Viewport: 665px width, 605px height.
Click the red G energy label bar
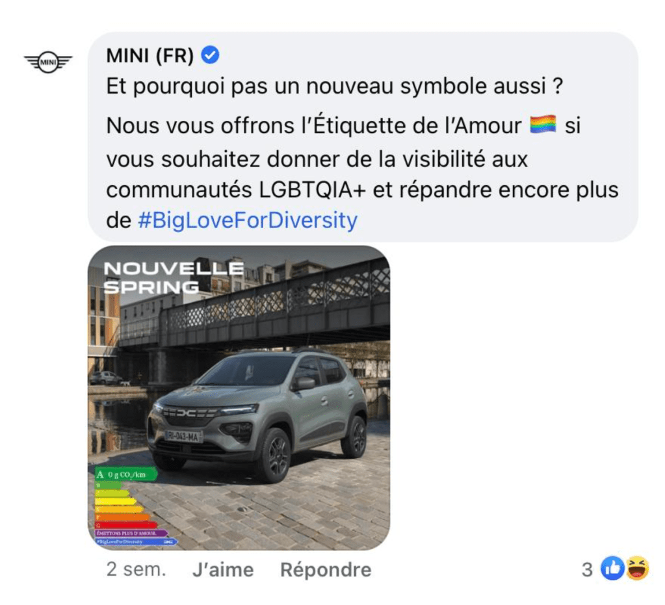[125, 526]
